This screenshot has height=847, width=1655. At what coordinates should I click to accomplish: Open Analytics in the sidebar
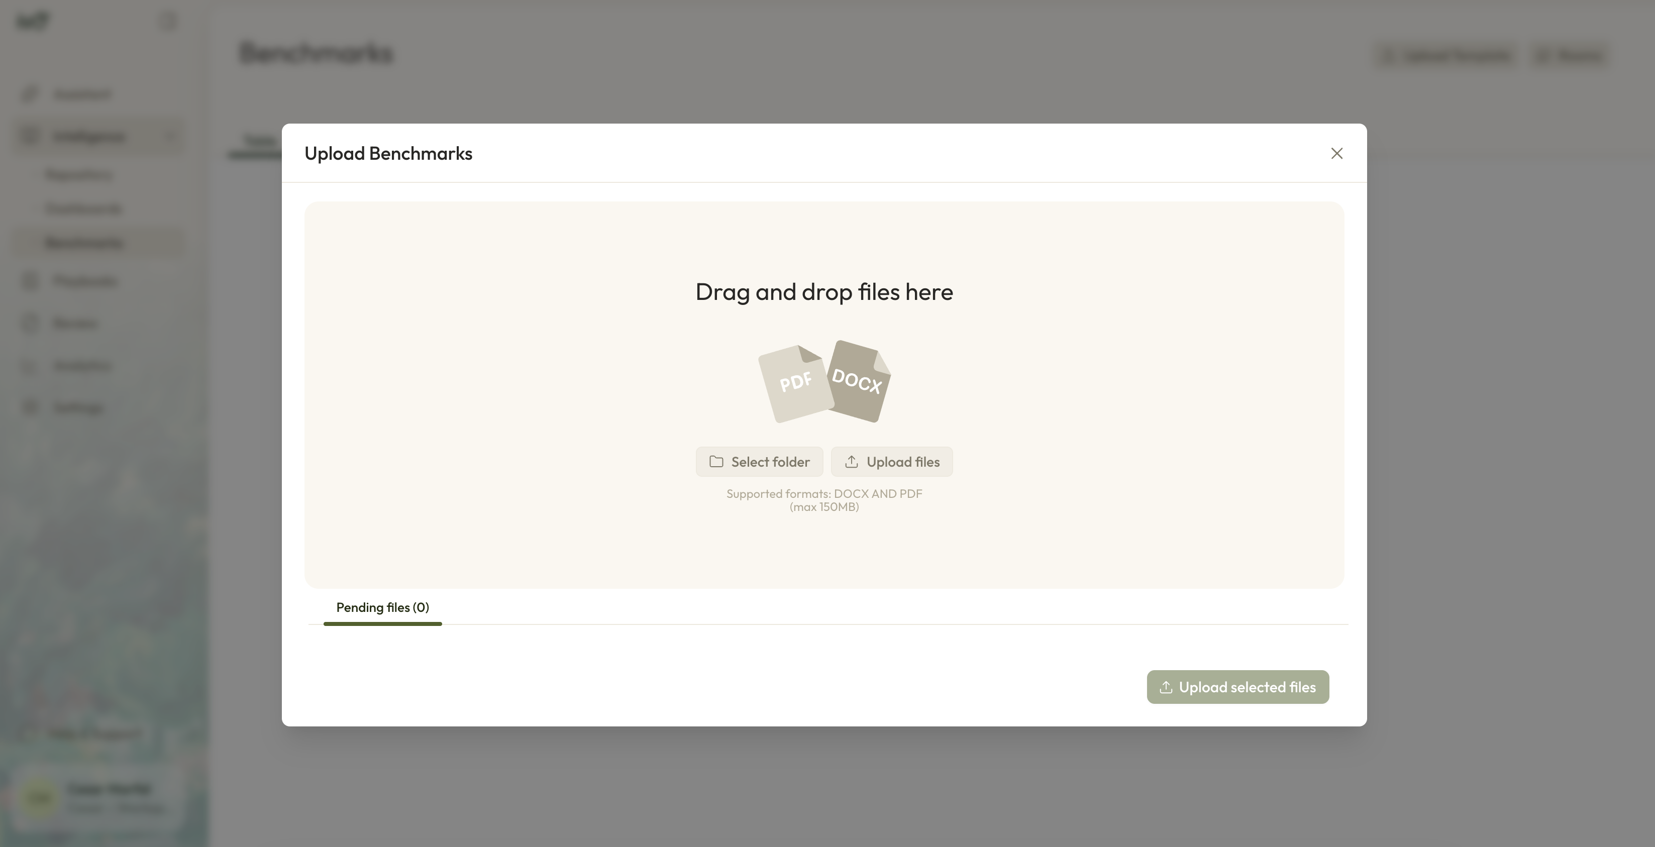[x=82, y=366]
